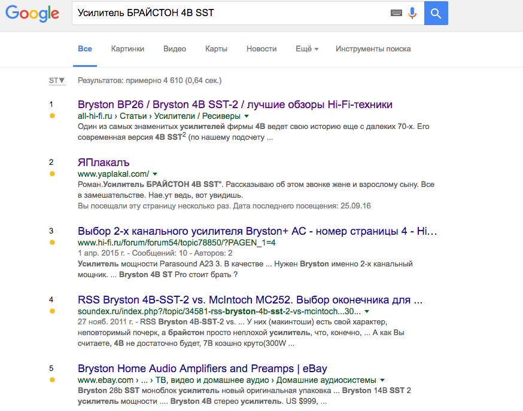This screenshot has height=411, width=523.
Task: Expand the www.ebay.com result arrow
Action: tap(382, 381)
